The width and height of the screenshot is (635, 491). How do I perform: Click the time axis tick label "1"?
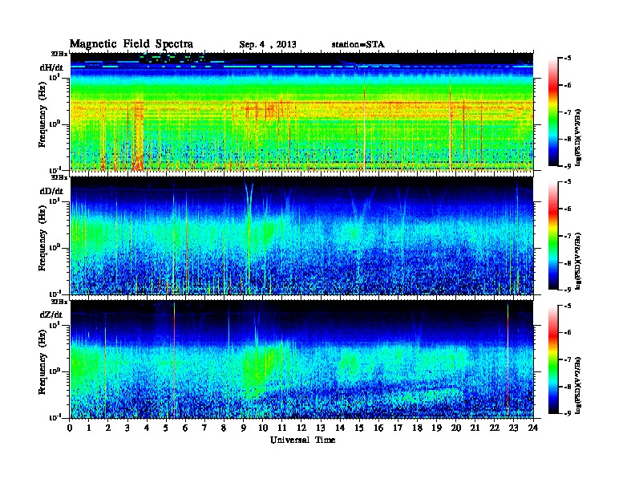click(89, 428)
